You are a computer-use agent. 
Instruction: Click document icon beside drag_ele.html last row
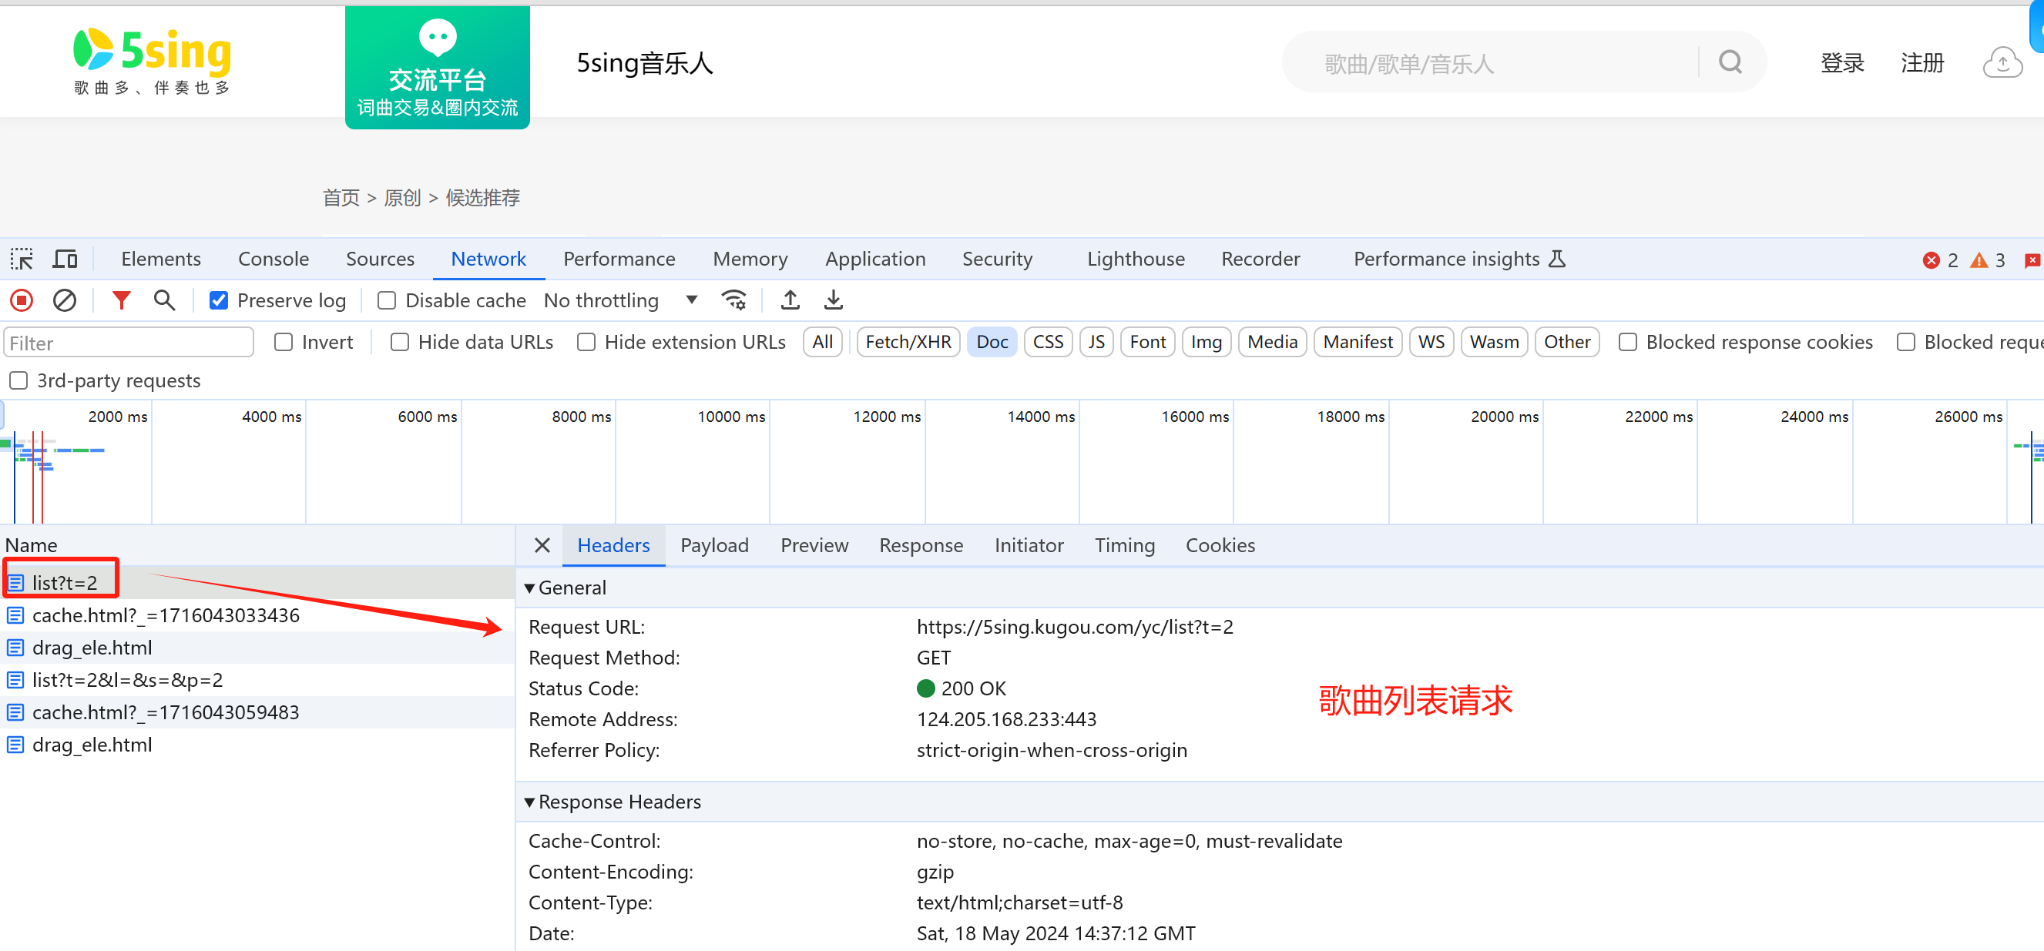(15, 745)
